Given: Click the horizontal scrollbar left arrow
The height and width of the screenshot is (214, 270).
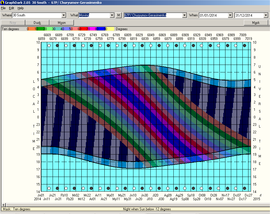Looking at the screenshot, I should click(x=3, y=205).
